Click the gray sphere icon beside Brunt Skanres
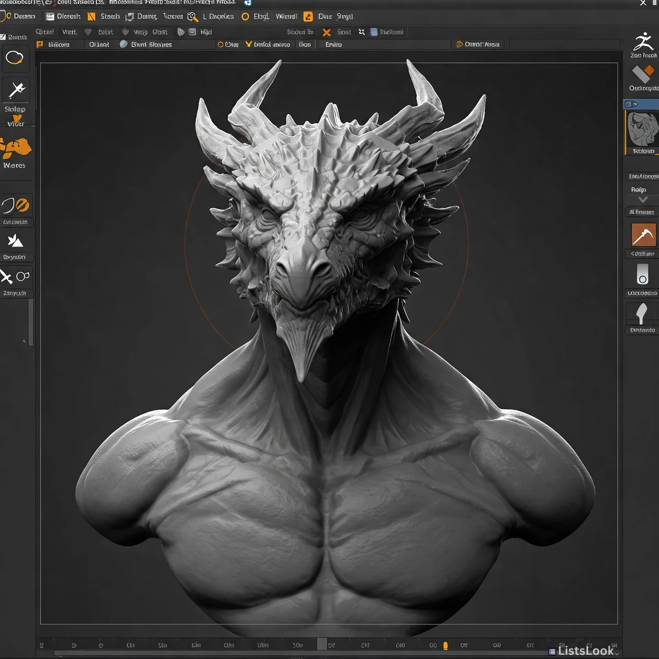The width and height of the screenshot is (659, 659). coord(124,44)
